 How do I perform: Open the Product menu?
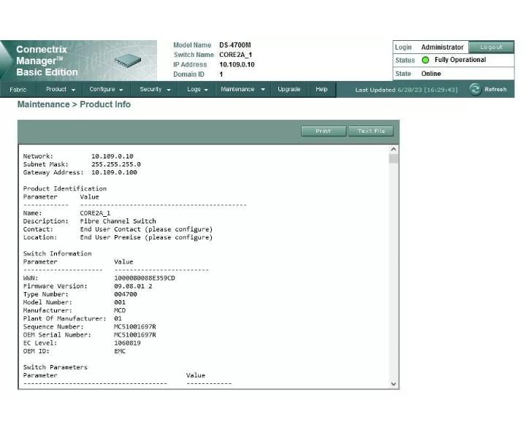[x=56, y=89]
